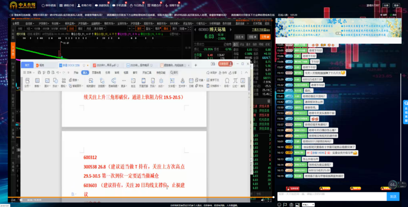Open the recipient dropdown under chat input
Screen dimensions: 408x207
pos(308,205)
